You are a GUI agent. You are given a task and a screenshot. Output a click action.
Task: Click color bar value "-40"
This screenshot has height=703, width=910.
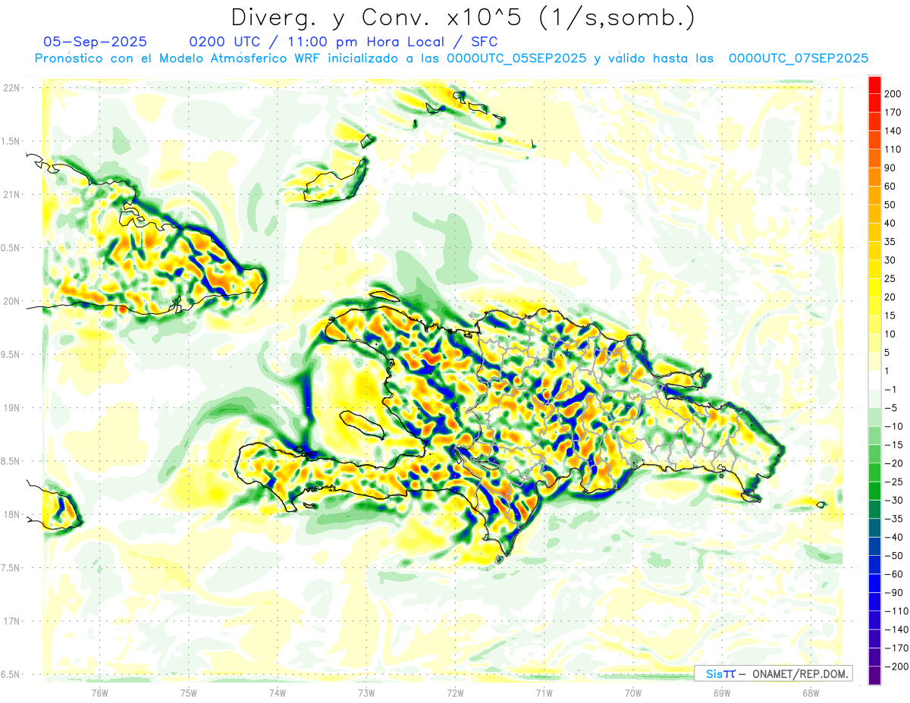895,537
